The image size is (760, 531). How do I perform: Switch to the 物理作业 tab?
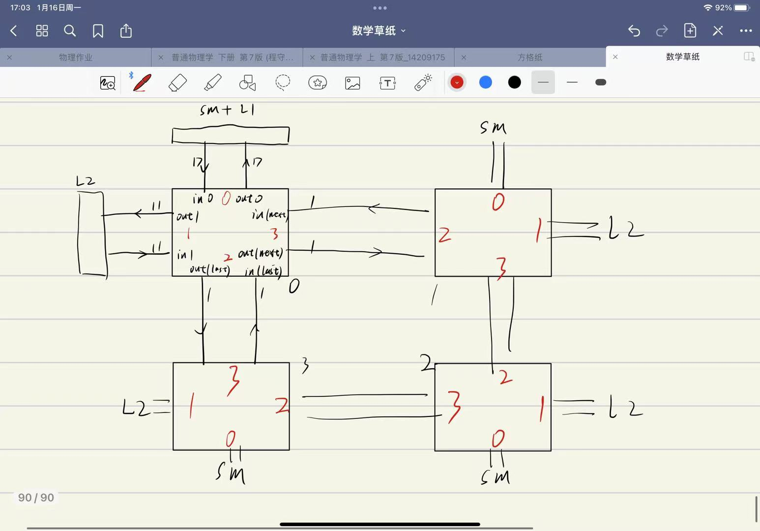coord(76,57)
